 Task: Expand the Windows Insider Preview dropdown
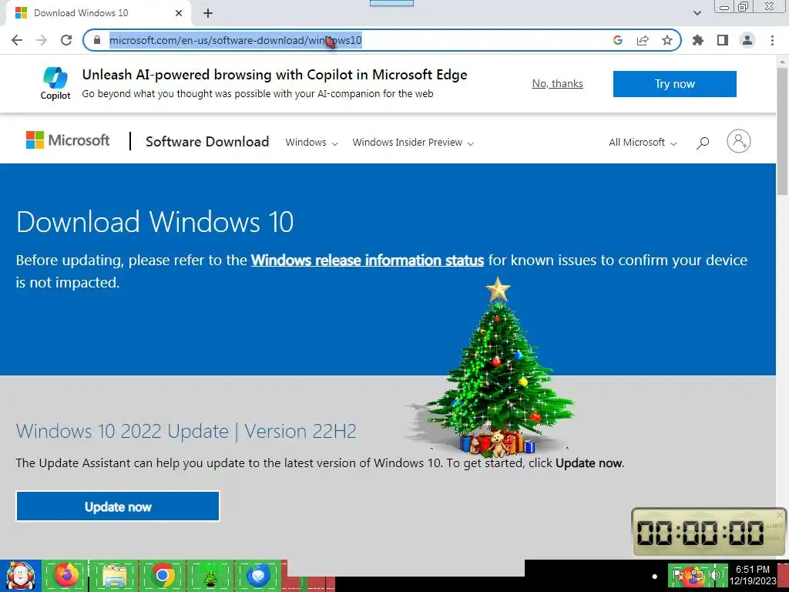(413, 143)
